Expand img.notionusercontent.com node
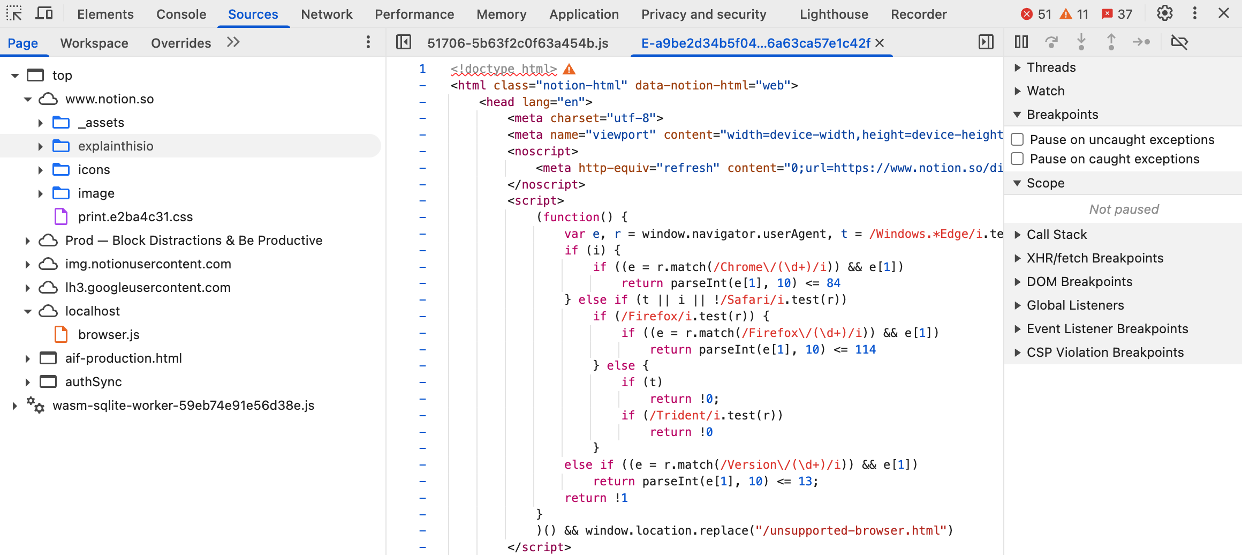 tap(28, 264)
